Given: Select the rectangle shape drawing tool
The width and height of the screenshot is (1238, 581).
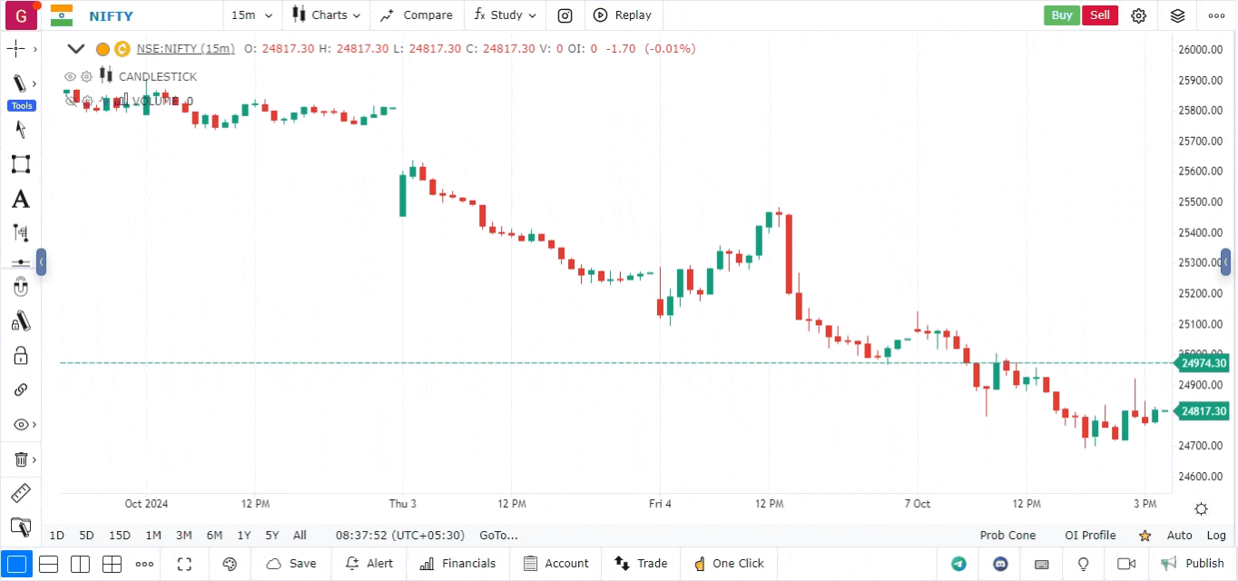Looking at the screenshot, I should pos(20,164).
